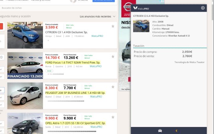Click 'Kilometraje: 170000 kms.' in panel
Image resolution: width=214 pixels, height=134 pixels.
click(166, 32)
